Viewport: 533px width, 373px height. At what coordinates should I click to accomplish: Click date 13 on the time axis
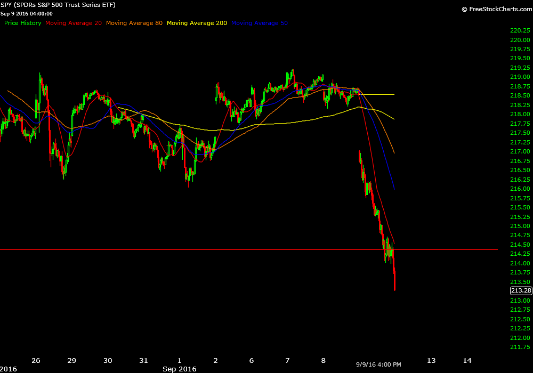(431, 361)
